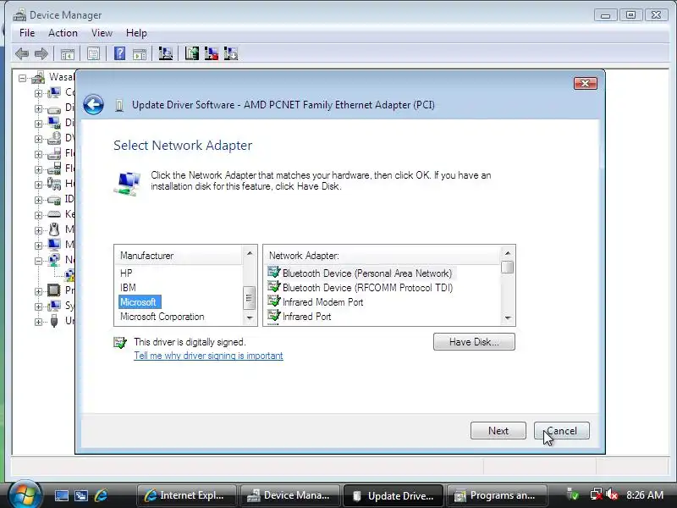Select the Processors chip icon in tree
Image resolution: width=677 pixels, height=508 pixels.
pyautogui.click(x=54, y=290)
